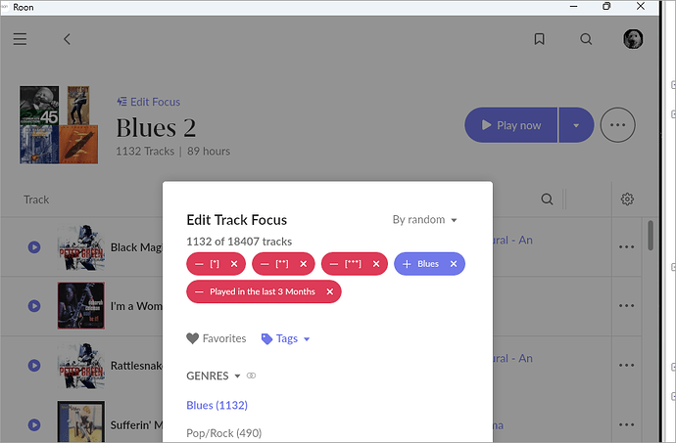Go back with the left chevron
Screen dimensions: 676x443
[67, 39]
